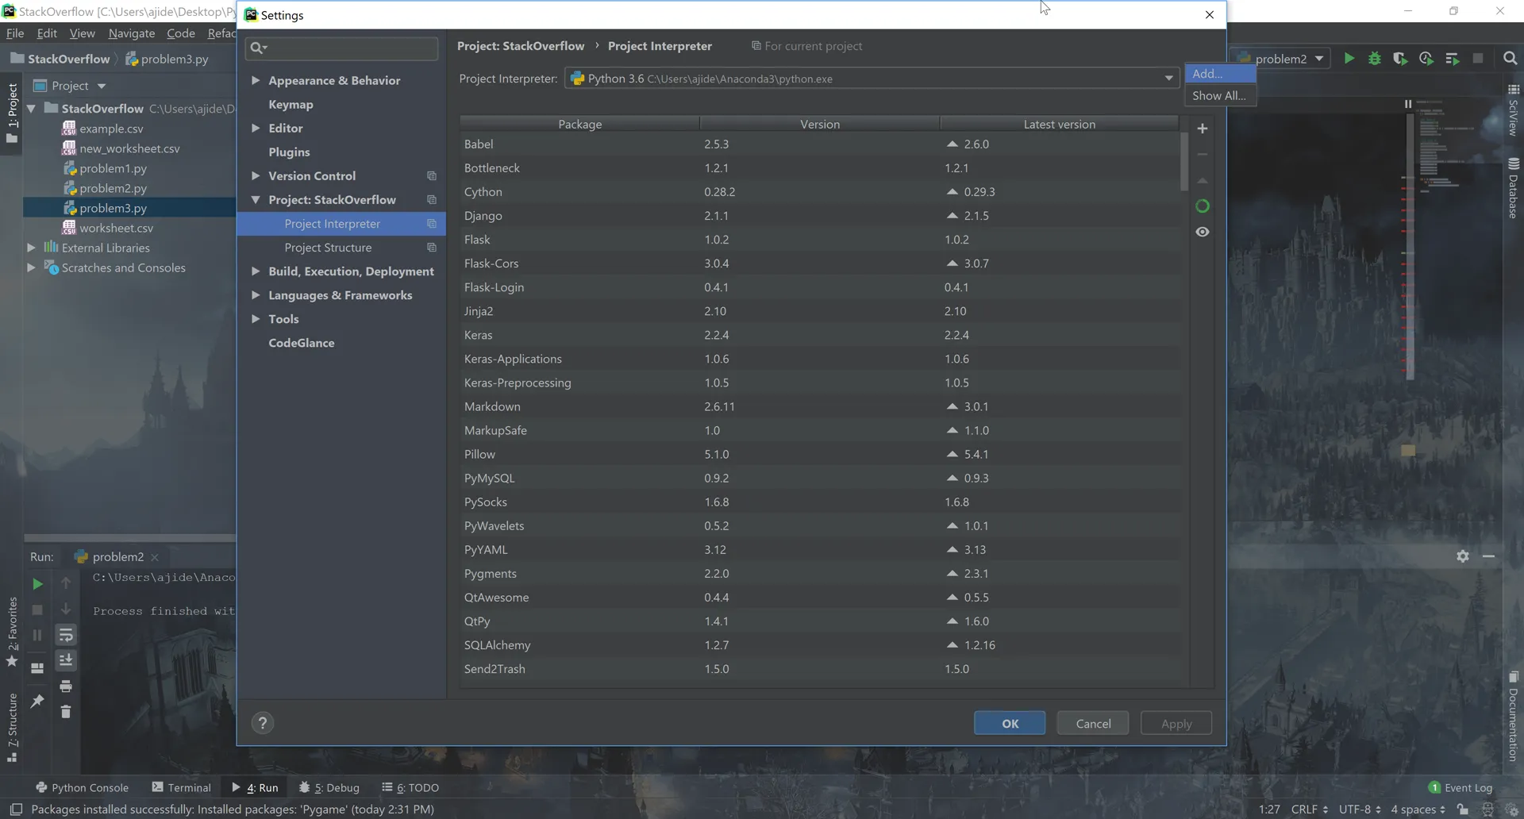Toggle soft-wrap icon in Run panel
1524x819 pixels.
66,635
